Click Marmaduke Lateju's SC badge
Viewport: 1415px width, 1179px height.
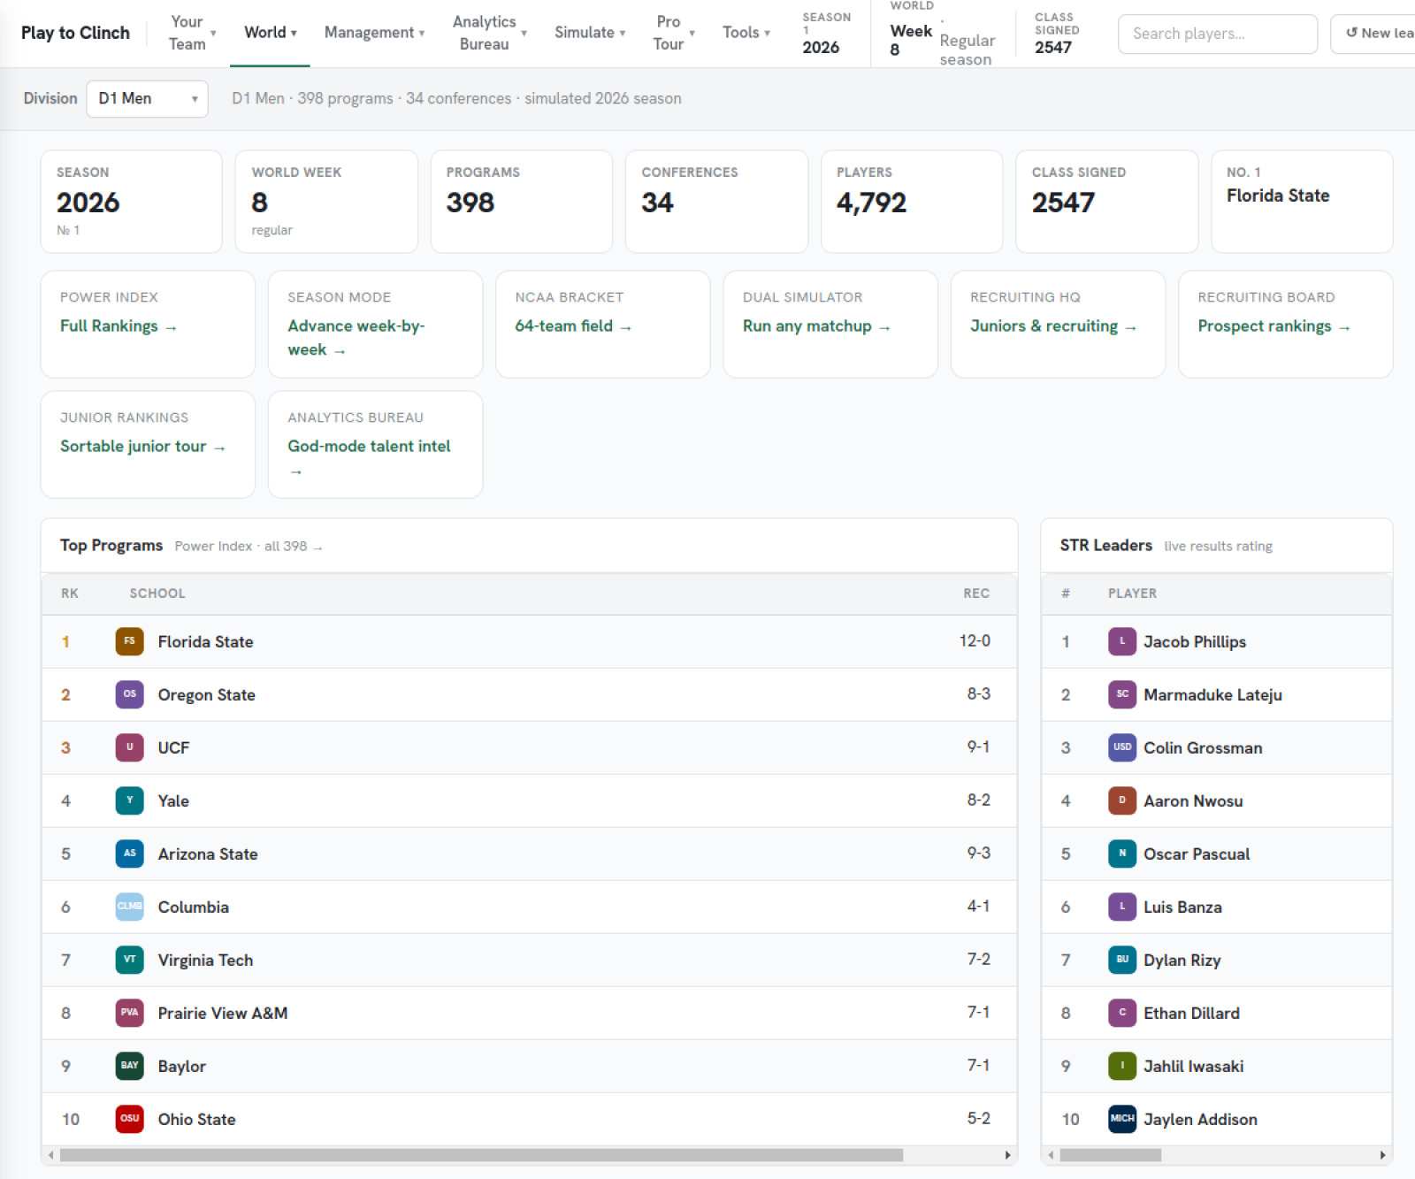click(x=1122, y=694)
